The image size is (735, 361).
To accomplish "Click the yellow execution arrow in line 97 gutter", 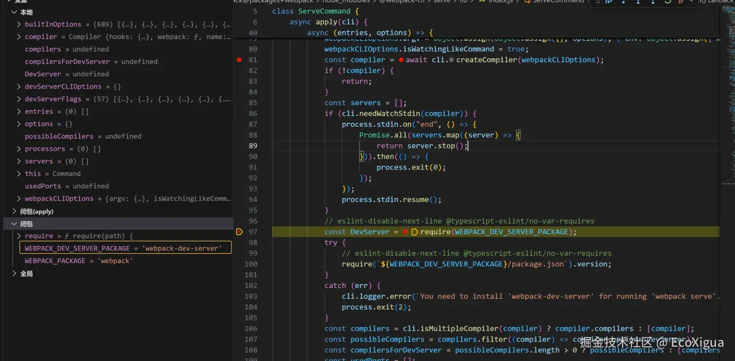I will [239, 232].
